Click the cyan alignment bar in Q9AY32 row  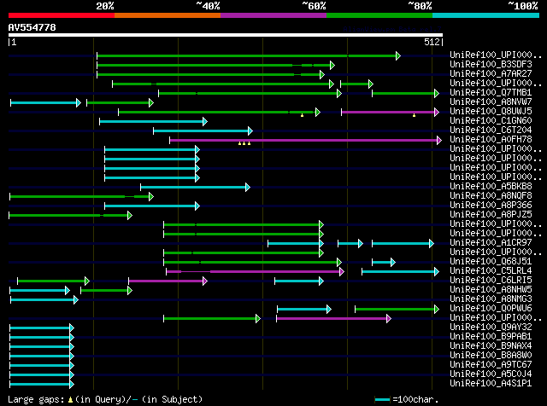42,328
